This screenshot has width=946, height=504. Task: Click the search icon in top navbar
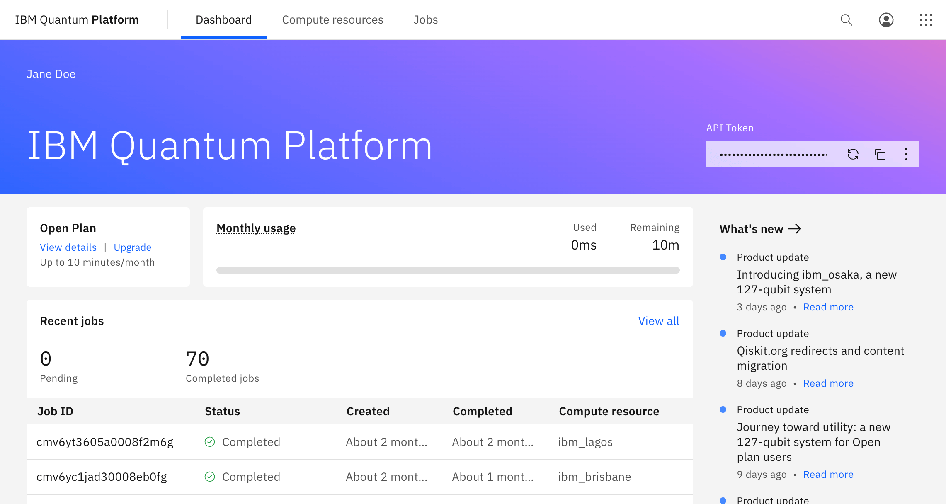click(847, 19)
